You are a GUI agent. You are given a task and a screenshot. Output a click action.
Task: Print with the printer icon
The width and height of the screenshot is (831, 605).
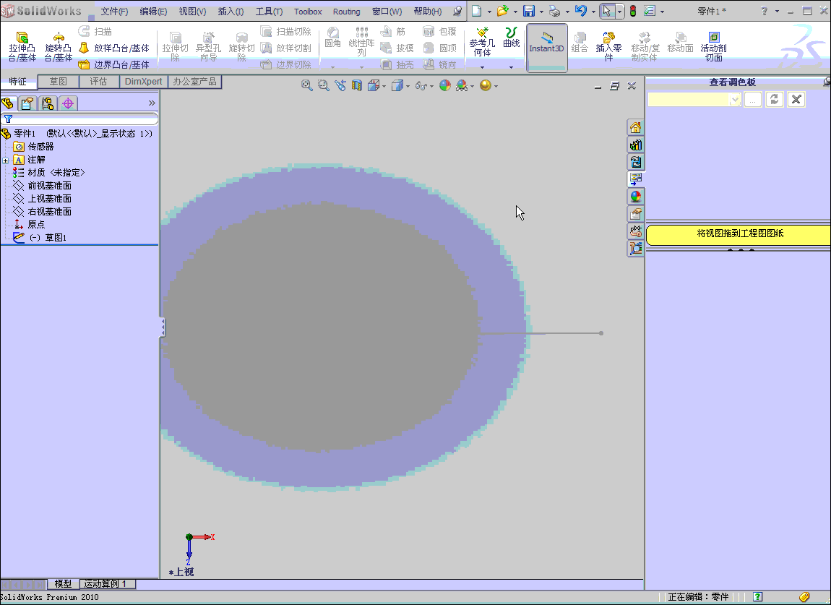click(x=554, y=11)
